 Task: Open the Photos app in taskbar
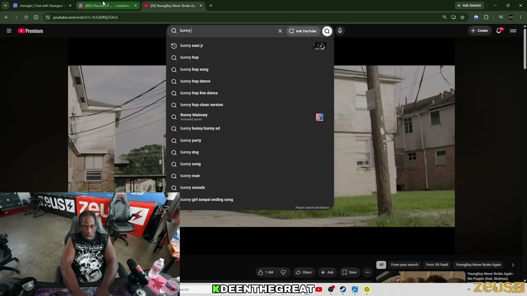pyautogui.click(x=355, y=289)
